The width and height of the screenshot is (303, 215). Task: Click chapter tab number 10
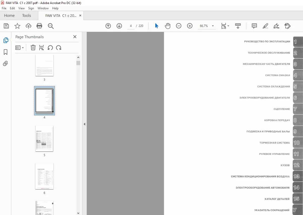298,143
